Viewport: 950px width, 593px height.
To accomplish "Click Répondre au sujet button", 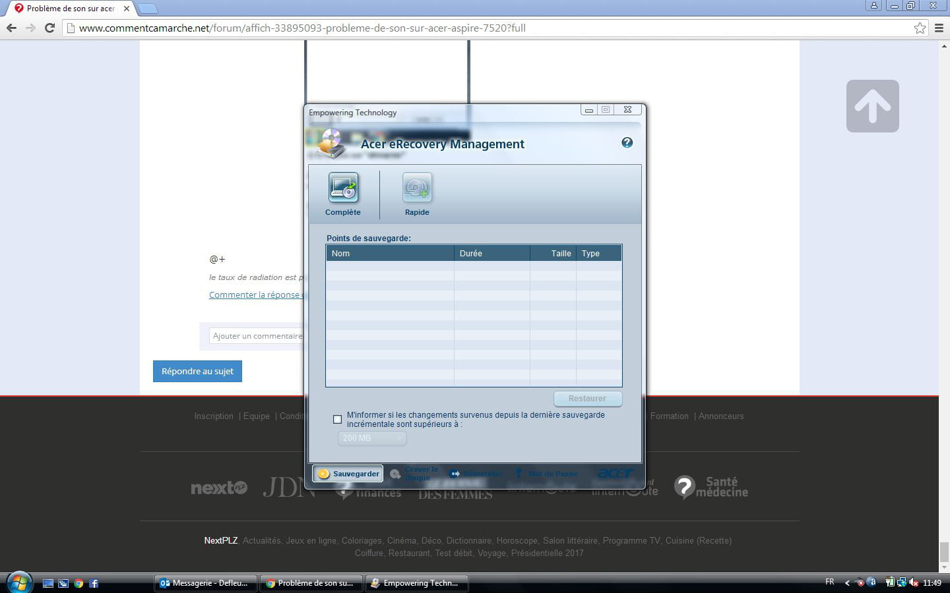I will point(198,371).
